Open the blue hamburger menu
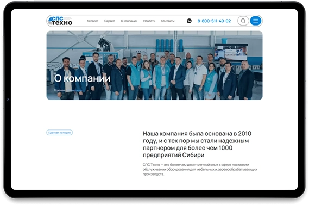Screen dimensions: 309x205 256,21
